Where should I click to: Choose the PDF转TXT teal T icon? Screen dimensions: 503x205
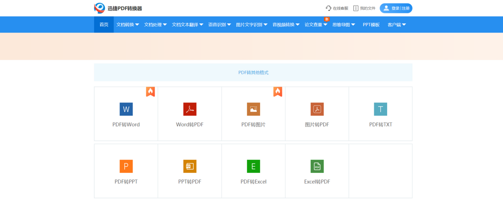(x=380, y=109)
